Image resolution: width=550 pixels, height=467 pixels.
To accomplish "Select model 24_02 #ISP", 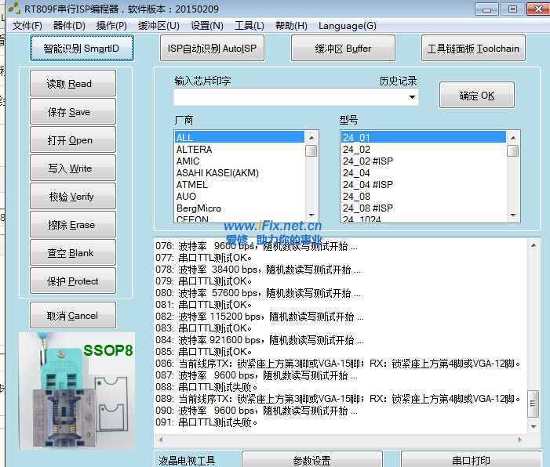I will click(x=424, y=161).
